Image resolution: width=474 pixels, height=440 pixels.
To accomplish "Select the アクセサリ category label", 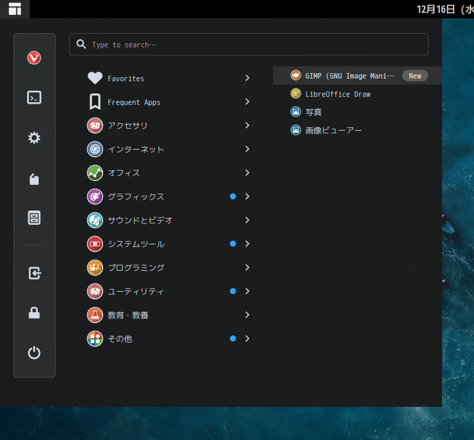I will 127,125.
